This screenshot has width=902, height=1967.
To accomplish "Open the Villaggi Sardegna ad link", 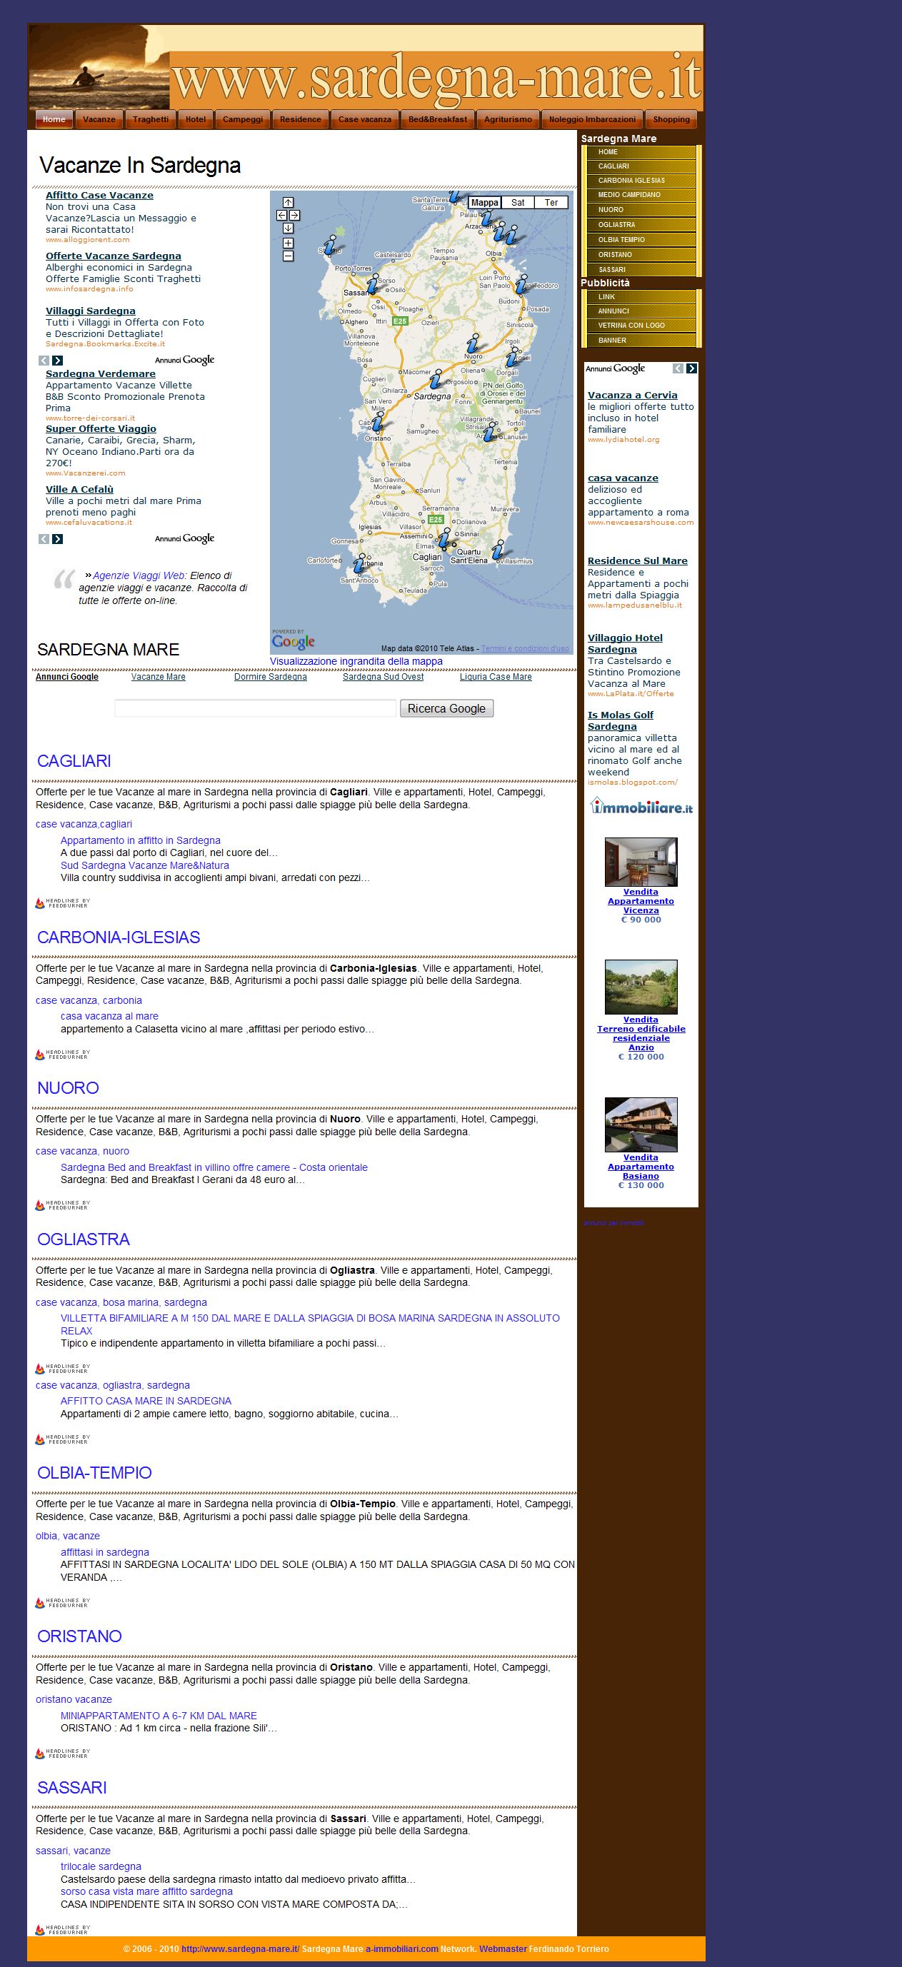I will (x=90, y=311).
